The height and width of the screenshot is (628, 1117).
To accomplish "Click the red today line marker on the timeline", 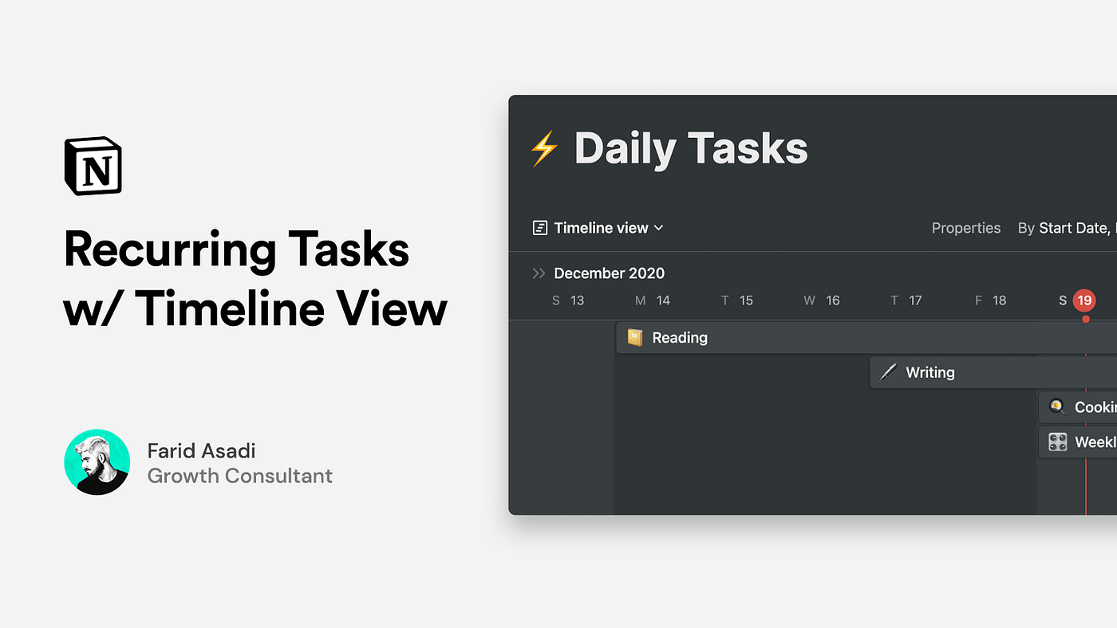I will 1085,478.
